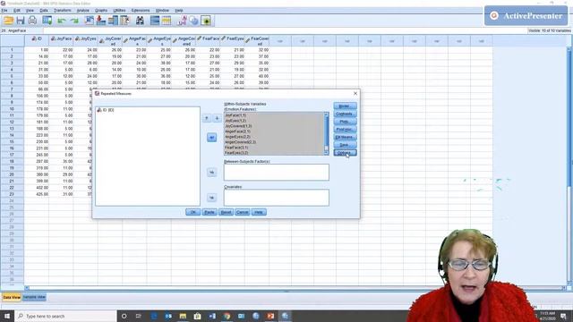Click the Options... button
Screen dimensions: 573x322
pos(345,153)
